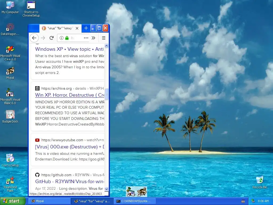Viewport: 273px width, 205px height.
Task: Open [Virus] 000.exe (Destructive) YouTube result
Action: [70, 147]
